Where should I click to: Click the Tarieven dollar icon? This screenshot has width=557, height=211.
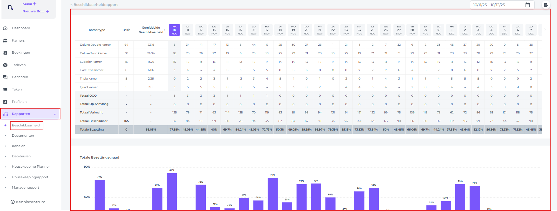coord(5,65)
